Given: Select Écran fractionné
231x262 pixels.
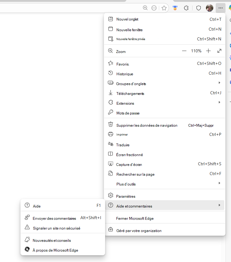Looking at the screenshot, I should [165, 154].
